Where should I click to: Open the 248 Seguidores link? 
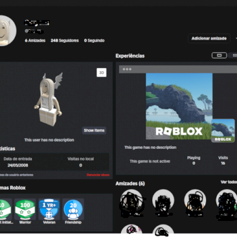point(65,40)
